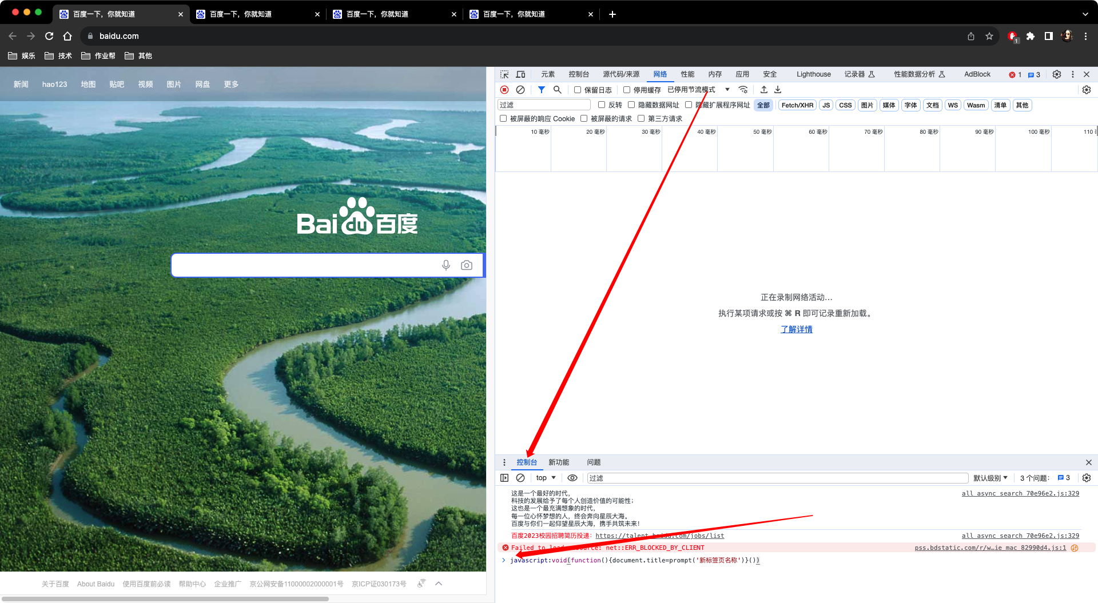Viewport: 1098px width, 603px height.
Task: Toggle 反转 filter checkbox
Action: click(602, 105)
